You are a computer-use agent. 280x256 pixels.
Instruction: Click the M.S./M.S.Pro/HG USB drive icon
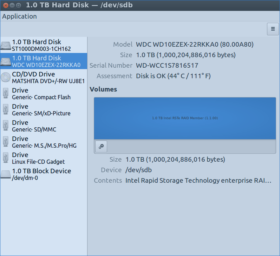6,142
